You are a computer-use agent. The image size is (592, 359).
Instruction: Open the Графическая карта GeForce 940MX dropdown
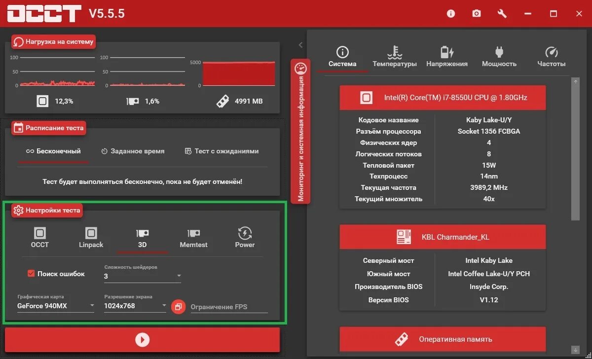point(56,306)
